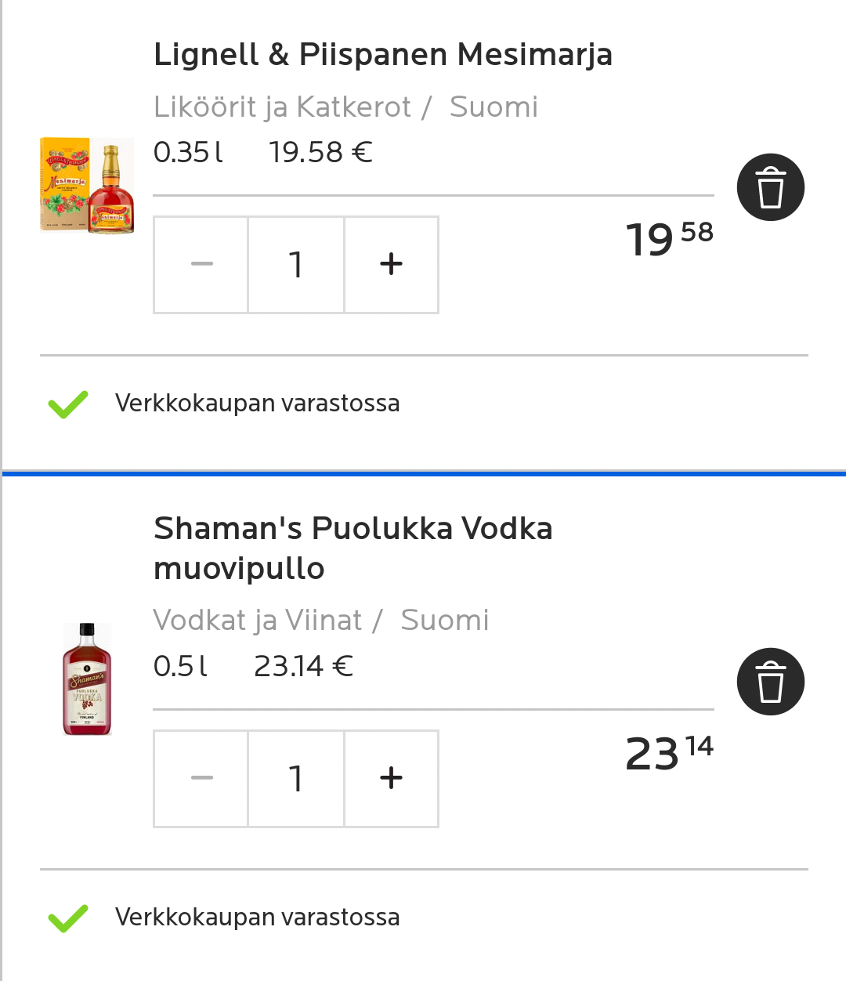Screen dimensions: 846x981
Task: Decrease Mesimarja quantity with minus button
Action: (201, 265)
